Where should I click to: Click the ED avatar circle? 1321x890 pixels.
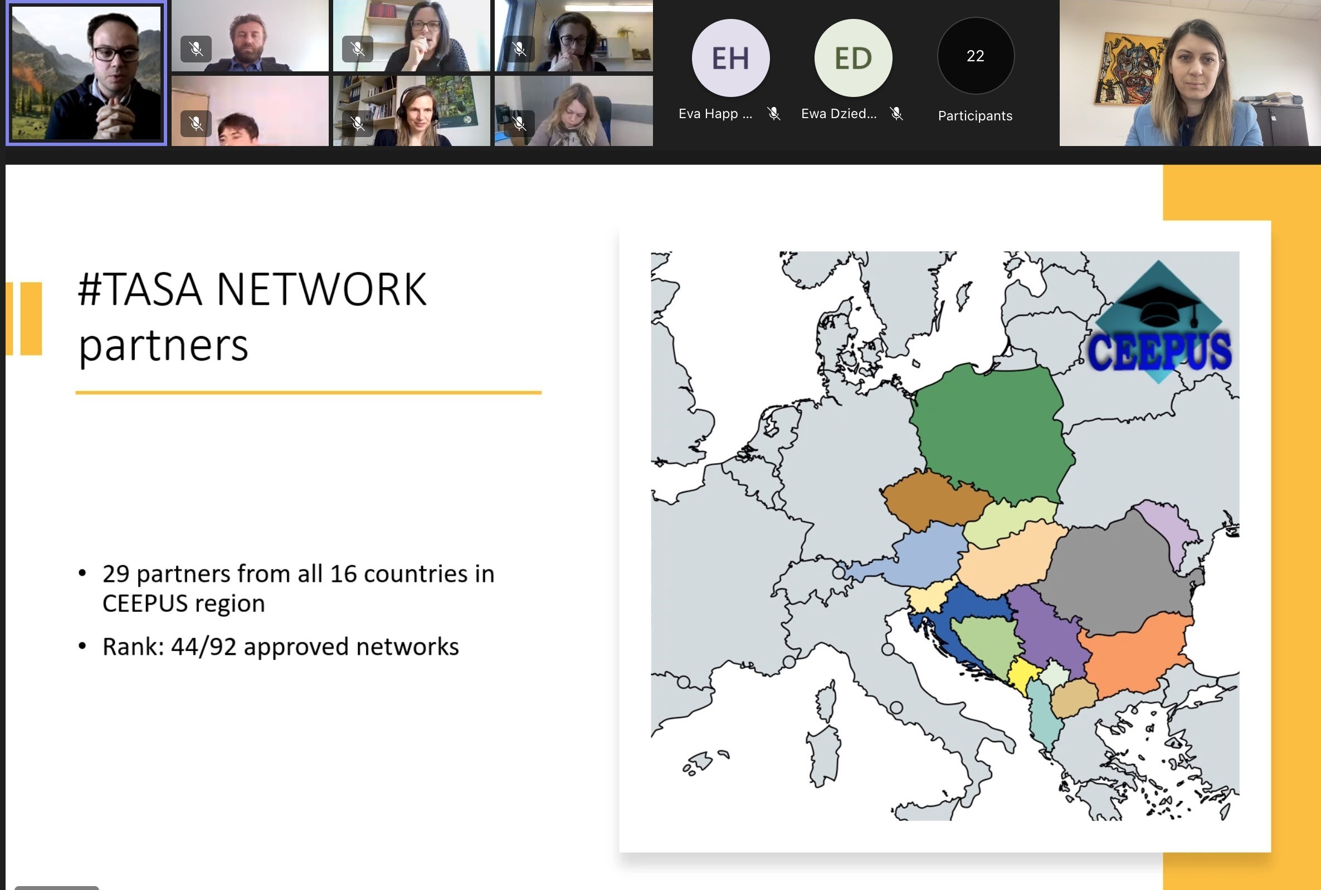coord(853,57)
